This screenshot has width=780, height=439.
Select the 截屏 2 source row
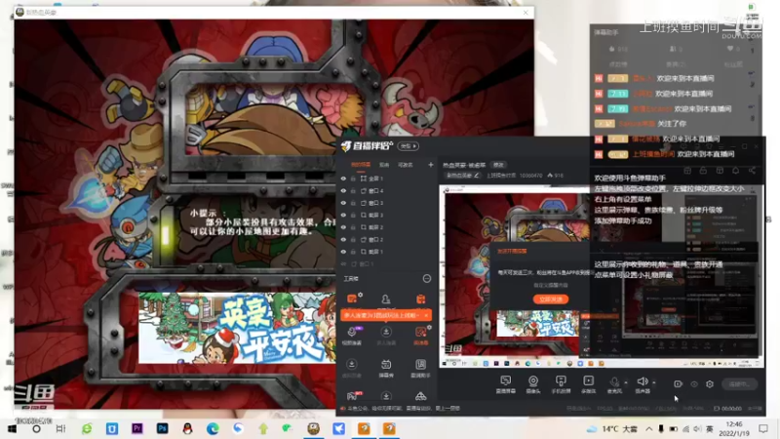click(386, 227)
